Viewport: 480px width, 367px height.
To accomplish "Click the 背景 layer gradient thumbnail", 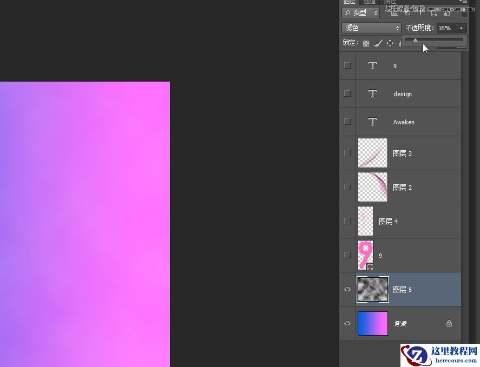I will [372, 323].
